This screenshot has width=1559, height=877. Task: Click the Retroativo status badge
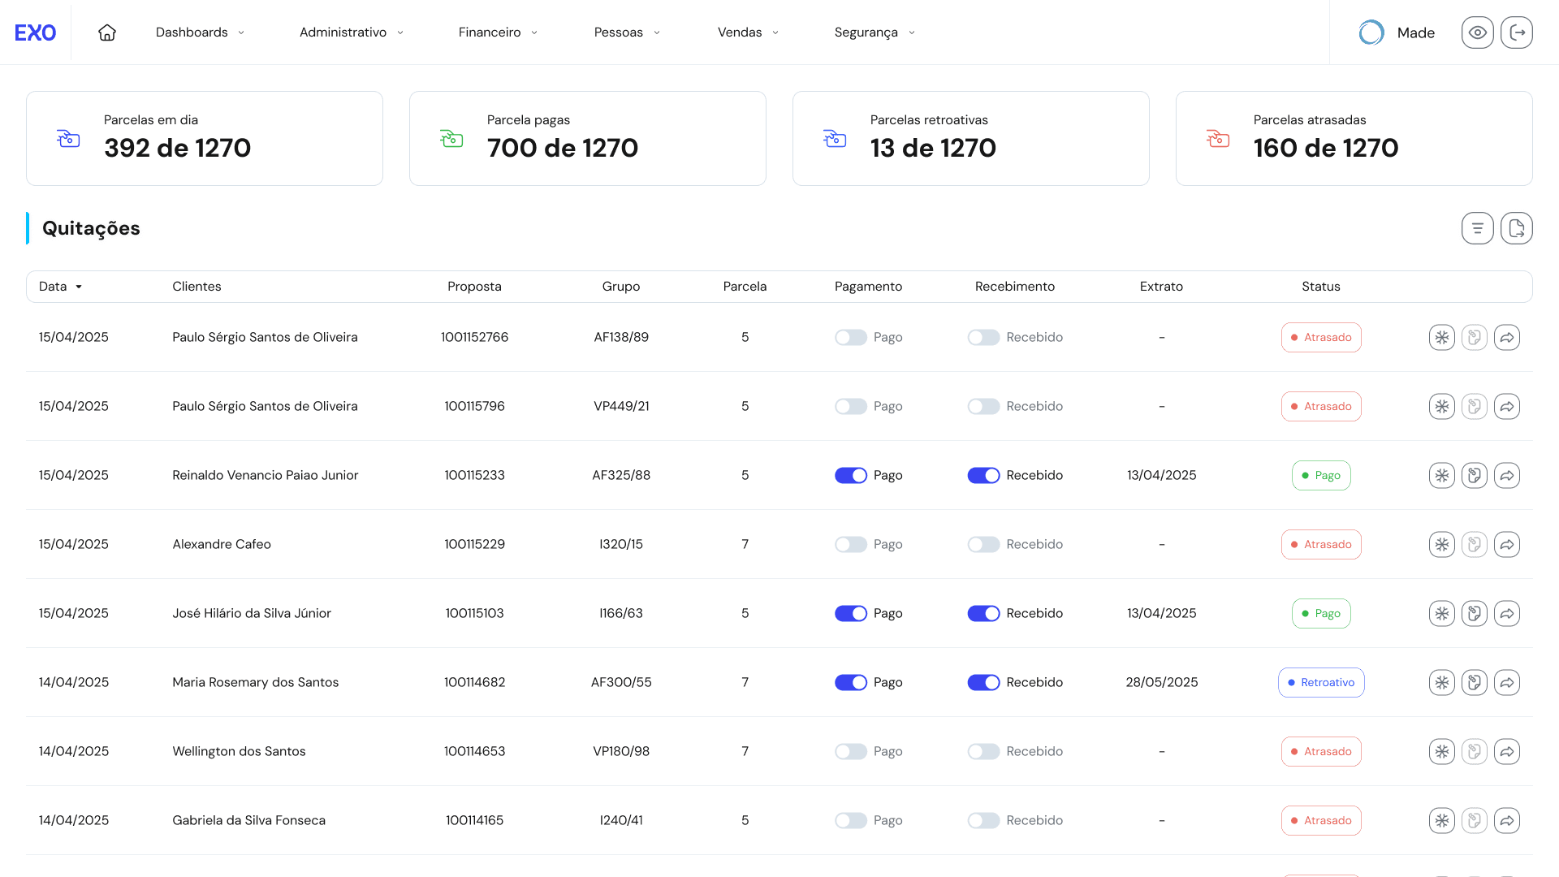pos(1320,682)
